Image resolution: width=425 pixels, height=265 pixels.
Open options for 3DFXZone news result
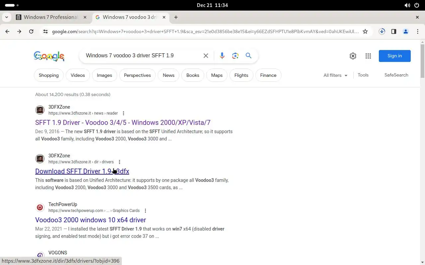(x=124, y=113)
